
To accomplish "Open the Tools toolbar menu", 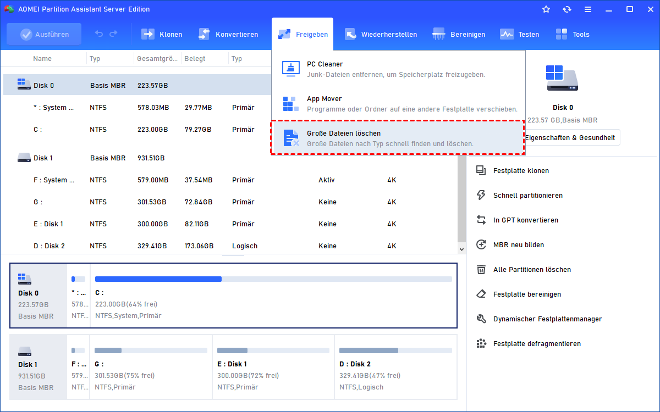I will (x=572, y=34).
